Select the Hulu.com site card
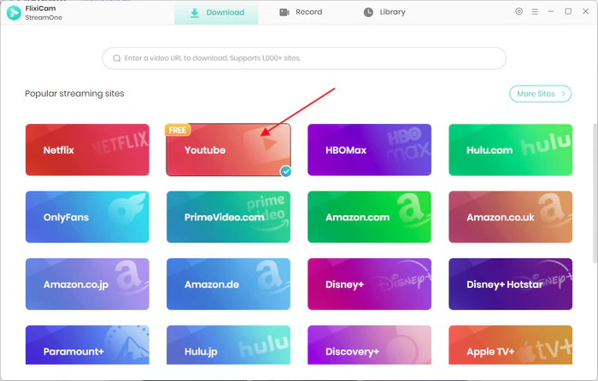Image resolution: width=598 pixels, height=381 pixels. coord(510,149)
